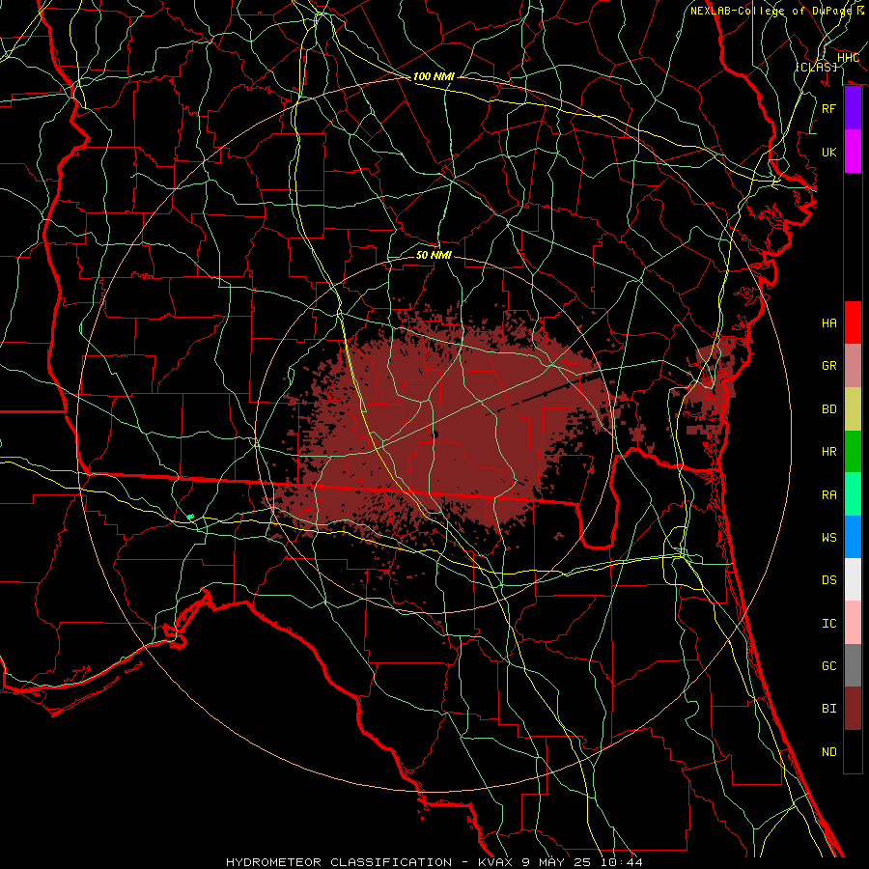869x869 pixels.
Task: Click the "HHC" product code text
Action: 848,58
